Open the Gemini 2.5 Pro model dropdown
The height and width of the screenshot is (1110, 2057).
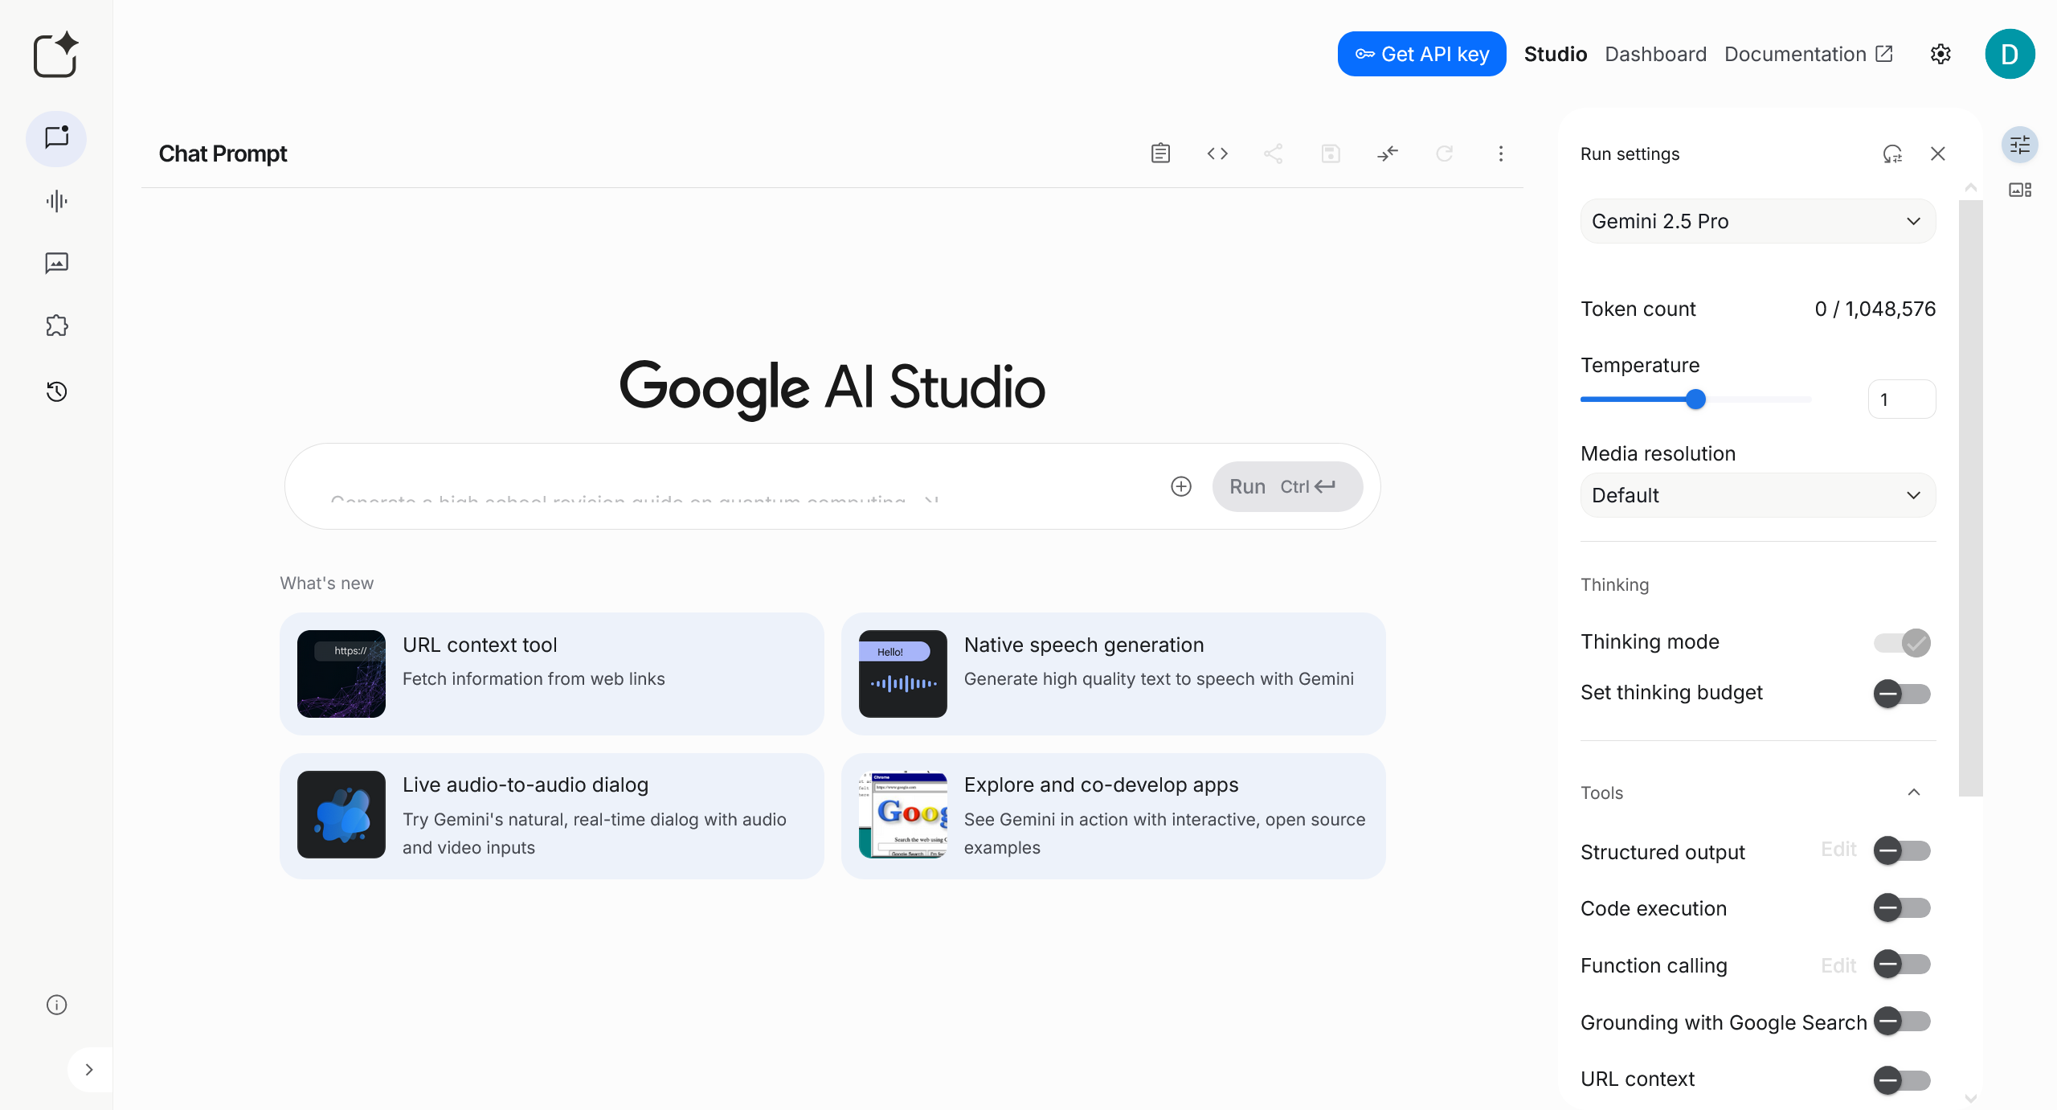pos(1757,221)
